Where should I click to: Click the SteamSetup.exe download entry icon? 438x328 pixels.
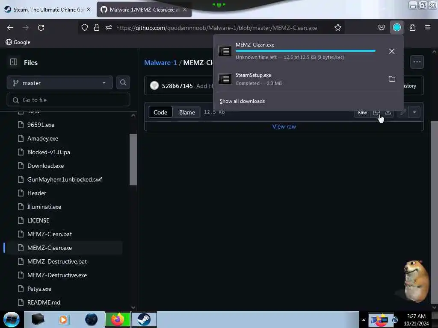coord(225,79)
